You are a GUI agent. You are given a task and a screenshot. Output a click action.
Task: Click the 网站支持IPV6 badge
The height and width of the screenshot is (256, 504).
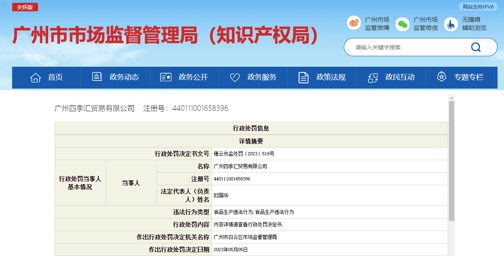478,7
